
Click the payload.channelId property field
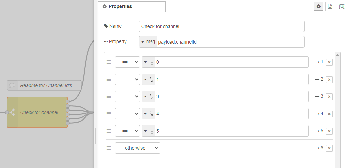[x=230, y=42]
